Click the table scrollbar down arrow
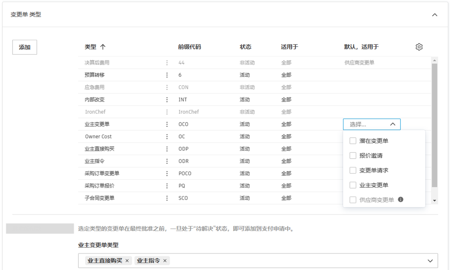This screenshot has width=450, height=270. 434,201
